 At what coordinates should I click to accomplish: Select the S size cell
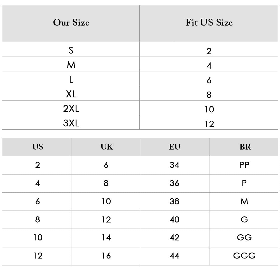tap(71, 50)
